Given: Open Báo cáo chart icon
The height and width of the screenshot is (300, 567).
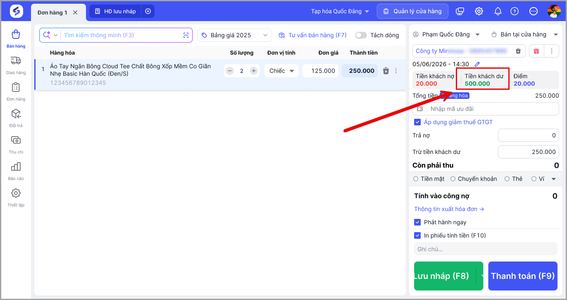Looking at the screenshot, I should click(x=16, y=167).
